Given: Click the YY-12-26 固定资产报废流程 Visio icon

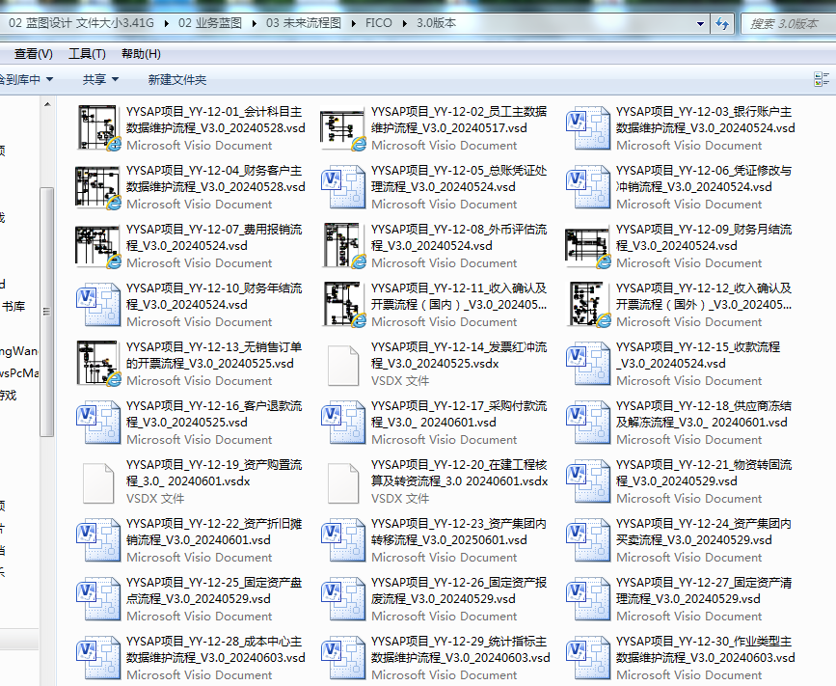Looking at the screenshot, I should tap(344, 599).
